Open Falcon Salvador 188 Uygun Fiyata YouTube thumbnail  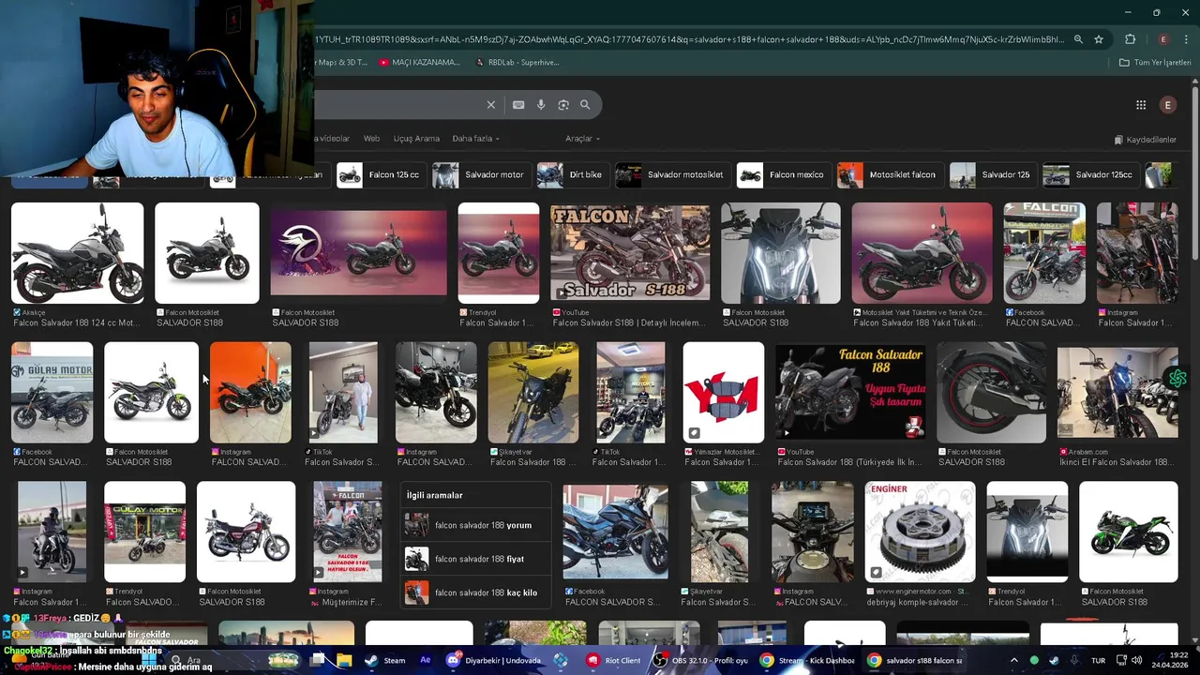click(850, 393)
